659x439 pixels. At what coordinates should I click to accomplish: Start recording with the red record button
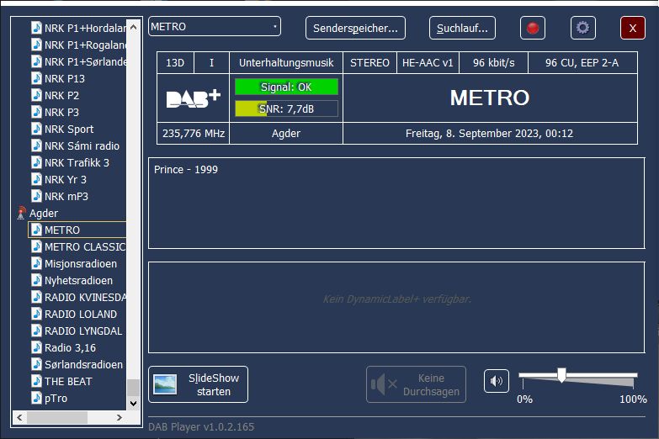(x=533, y=28)
